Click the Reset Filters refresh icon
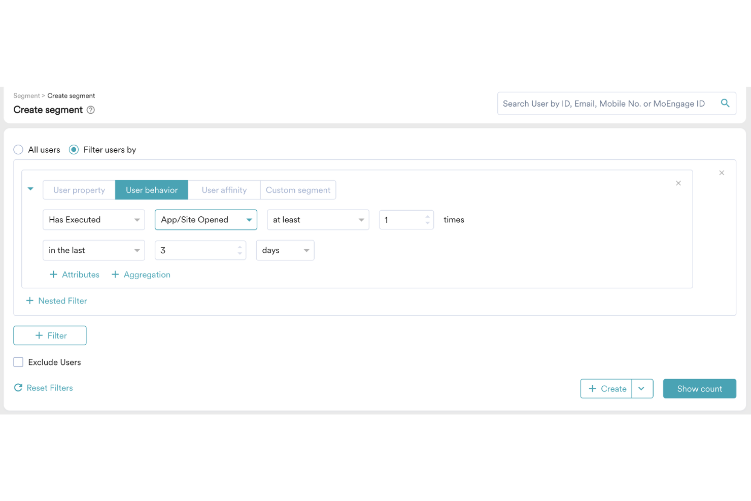 [18, 388]
